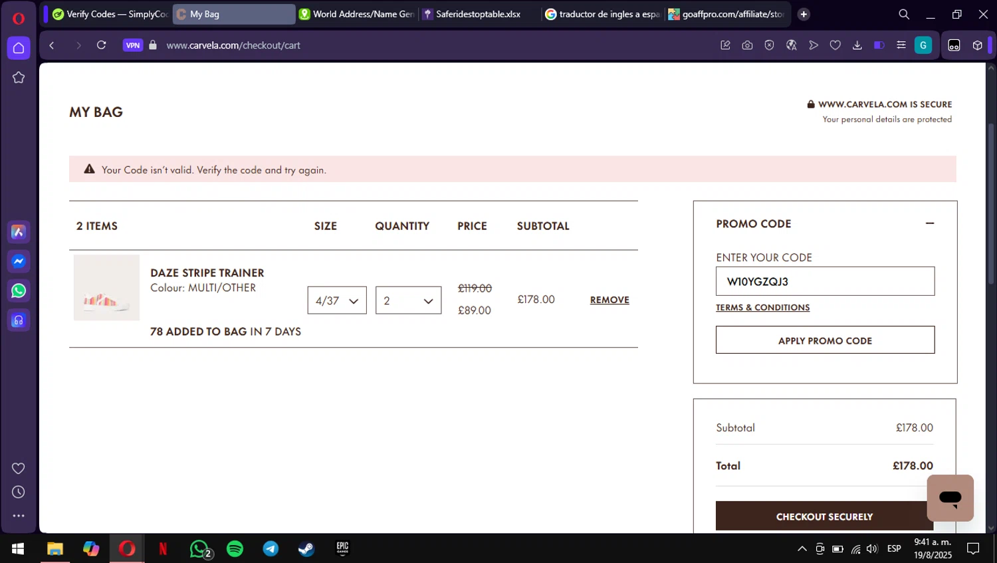Go to Opera Start Page home icon
Screen dimensions: 997x563
tap(19, 48)
